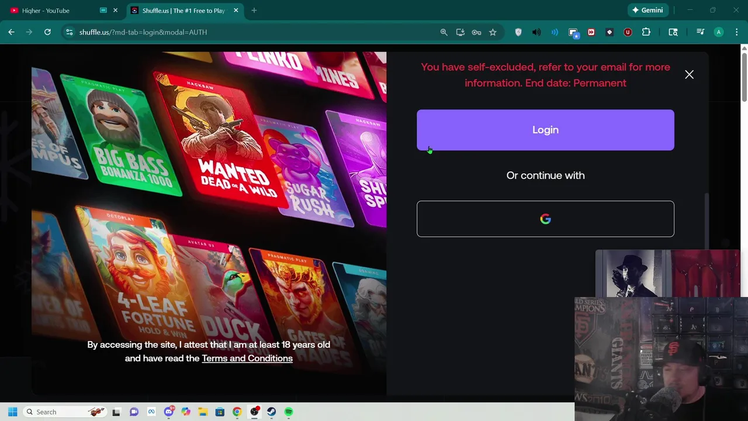This screenshot has height=421, width=748.
Task: Open the dark tag-shaped extension icon
Action: 610,32
